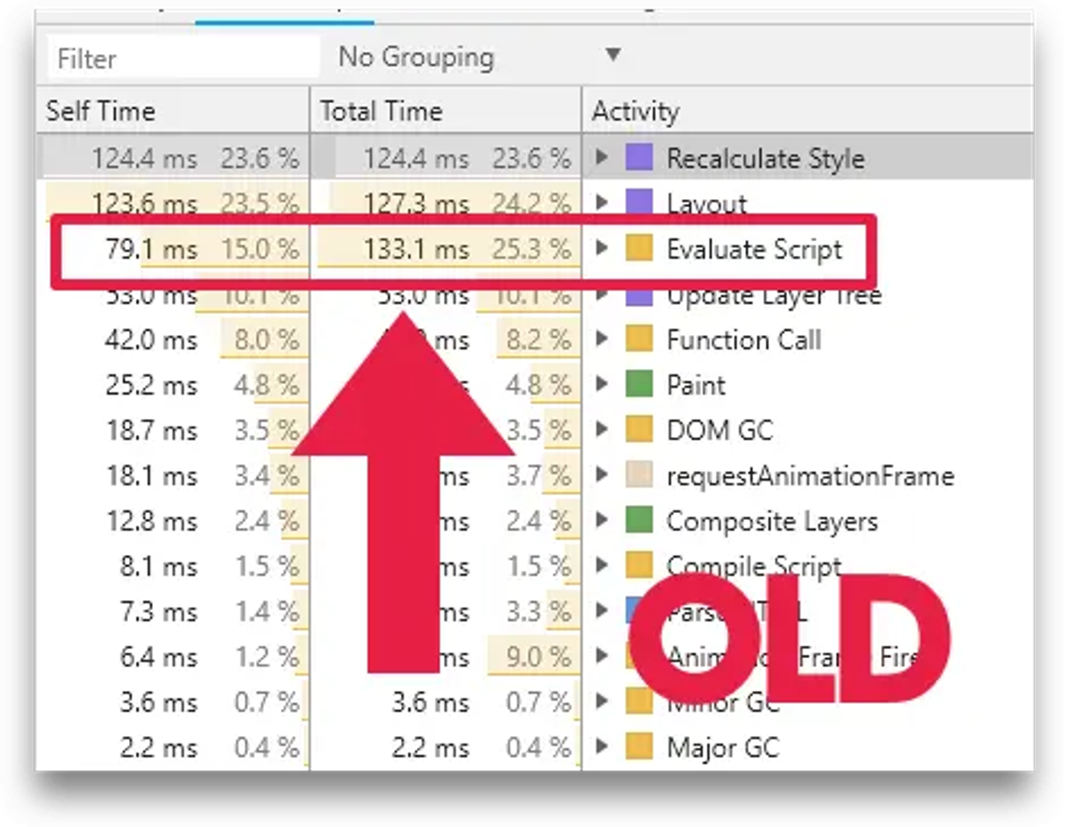This screenshot has width=1067, height=827.
Task: Click the green Composite Layers color square
Action: pyautogui.click(x=639, y=520)
